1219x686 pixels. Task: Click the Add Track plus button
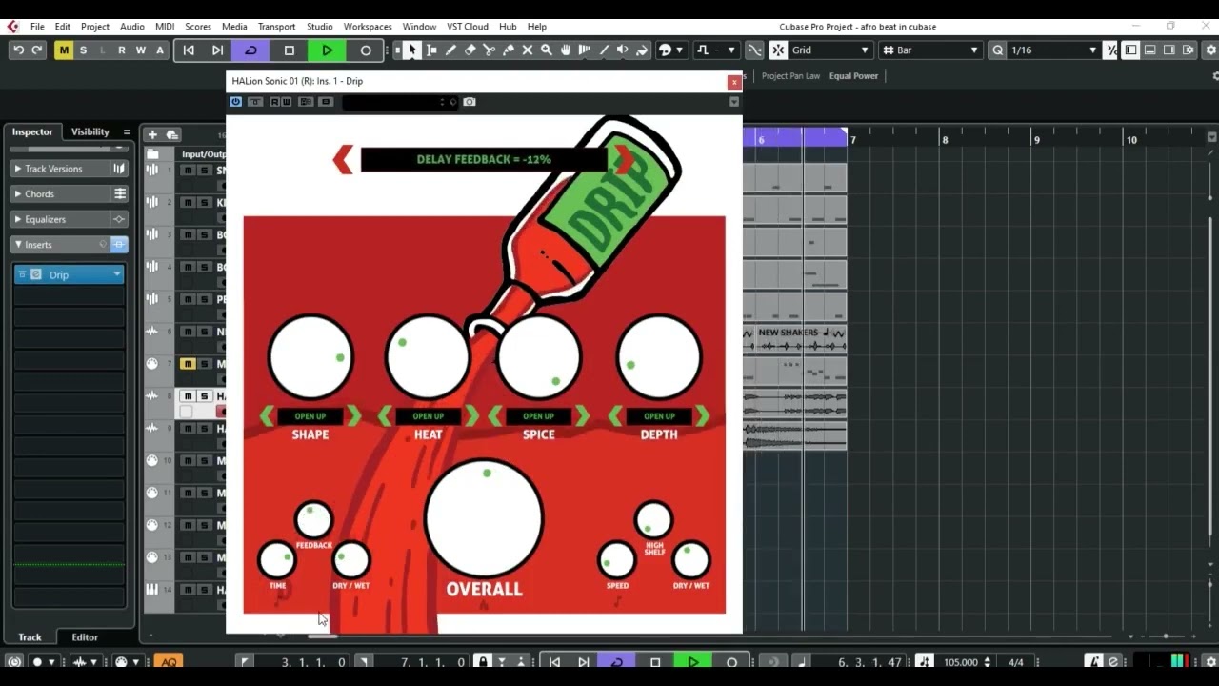tap(152, 134)
